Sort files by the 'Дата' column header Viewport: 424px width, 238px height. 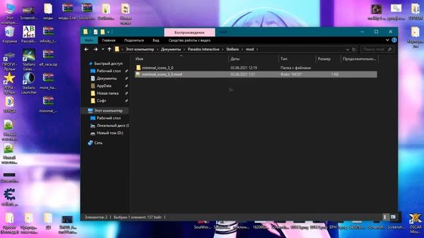(254, 59)
